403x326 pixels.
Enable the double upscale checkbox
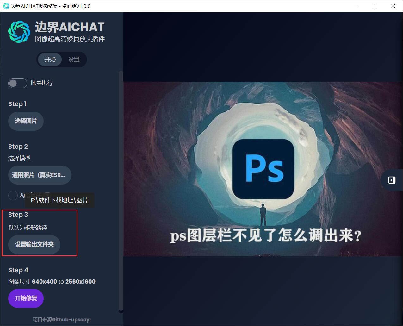click(13, 196)
